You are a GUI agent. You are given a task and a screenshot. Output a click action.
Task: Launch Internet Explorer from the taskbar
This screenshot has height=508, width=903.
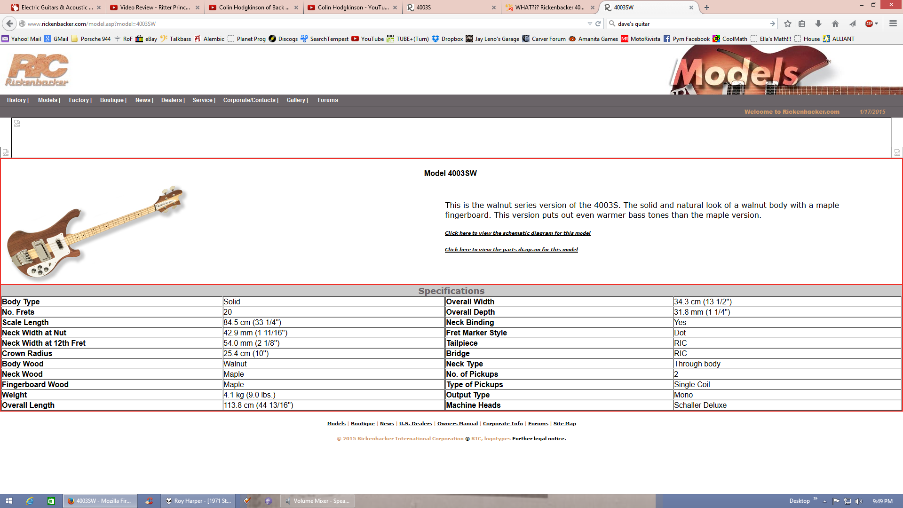pos(30,501)
